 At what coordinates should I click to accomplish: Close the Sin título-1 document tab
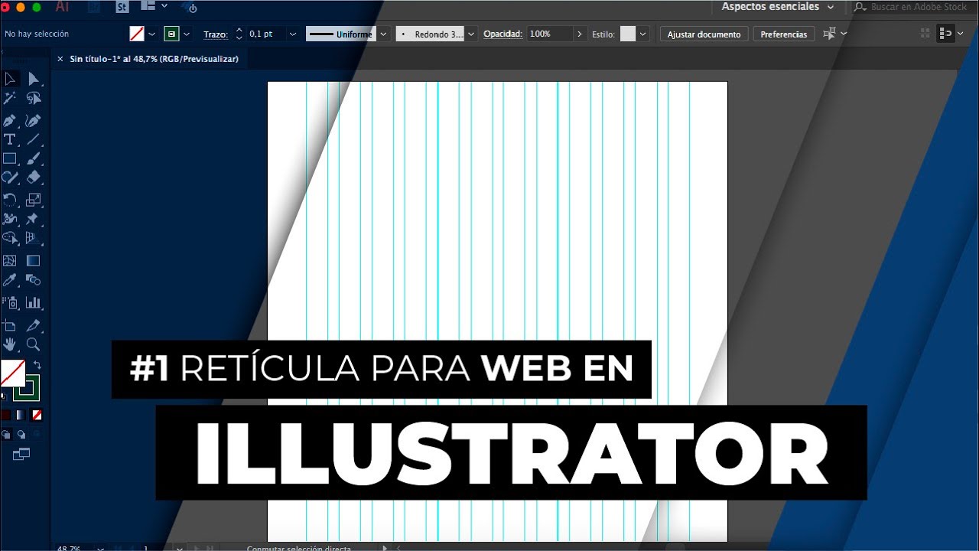point(60,59)
